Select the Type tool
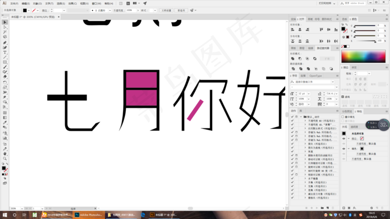This screenshot has width=390, height=219. pyautogui.click(x=4, y=52)
